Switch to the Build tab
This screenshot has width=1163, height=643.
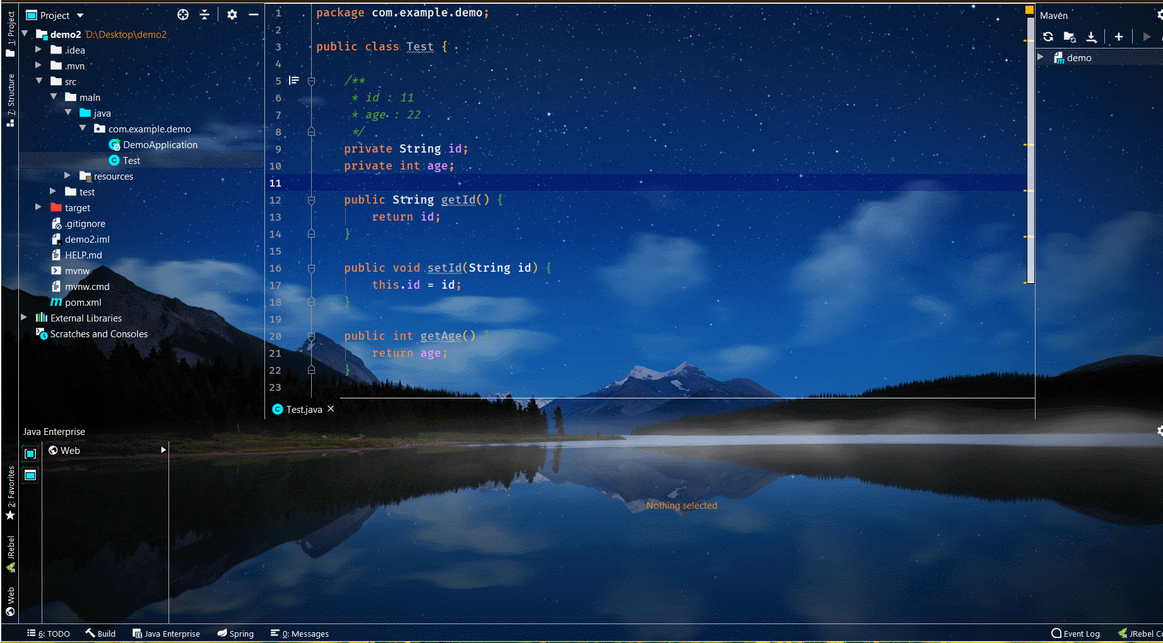coord(101,634)
